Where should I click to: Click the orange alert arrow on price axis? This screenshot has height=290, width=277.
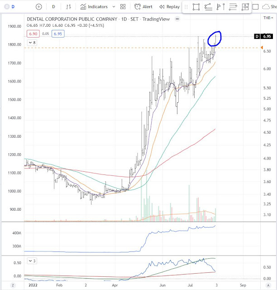pos(262,48)
